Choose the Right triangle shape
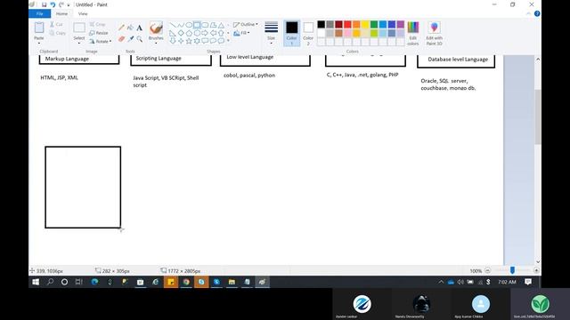This screenshot has height=320, width=570. click(x=173, y=33)
